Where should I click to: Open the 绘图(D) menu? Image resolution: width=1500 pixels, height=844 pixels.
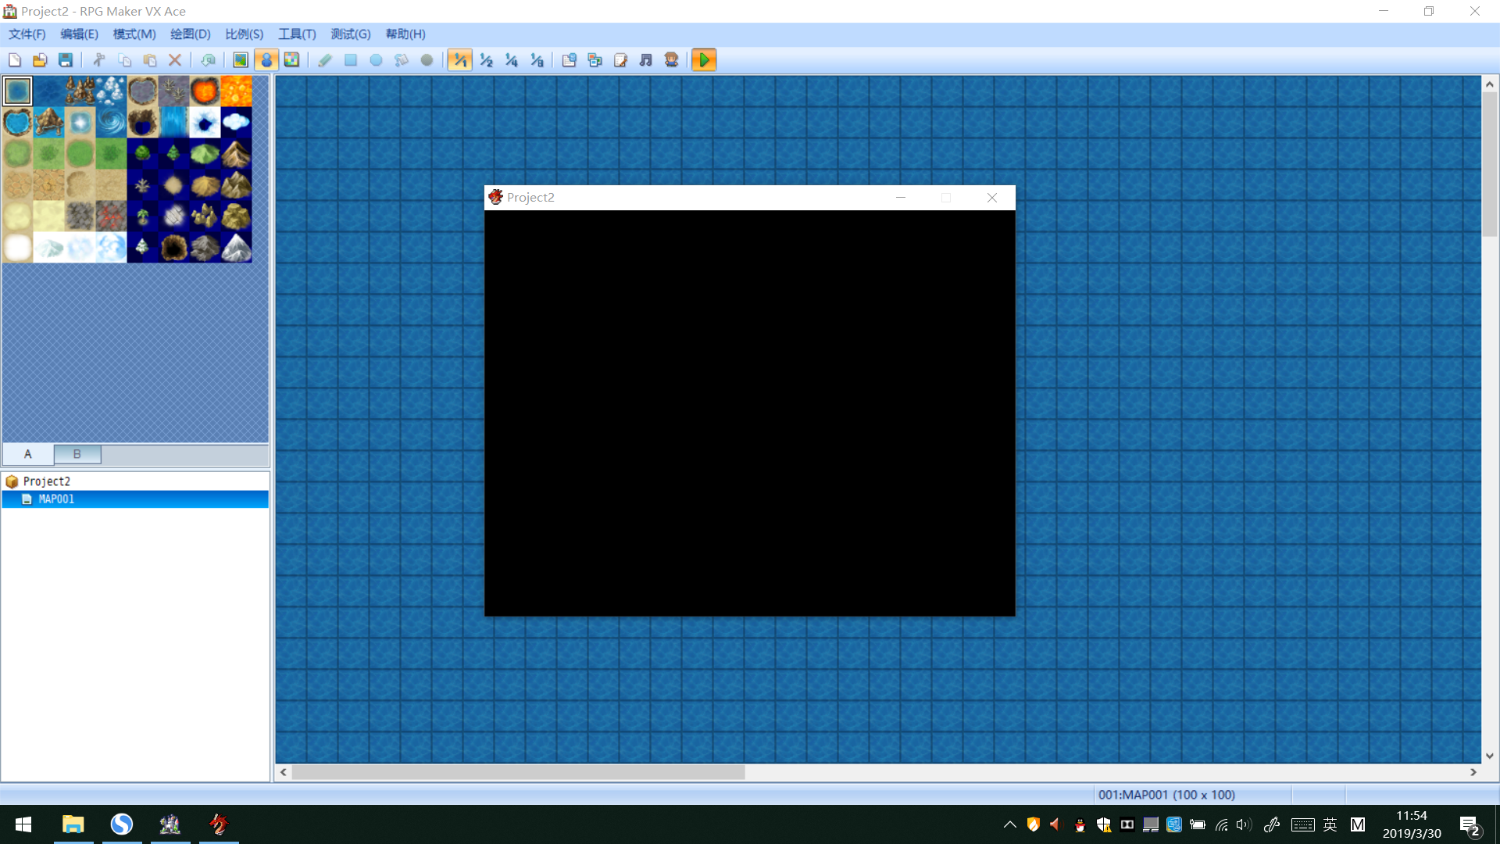click(x=191, y=34)
